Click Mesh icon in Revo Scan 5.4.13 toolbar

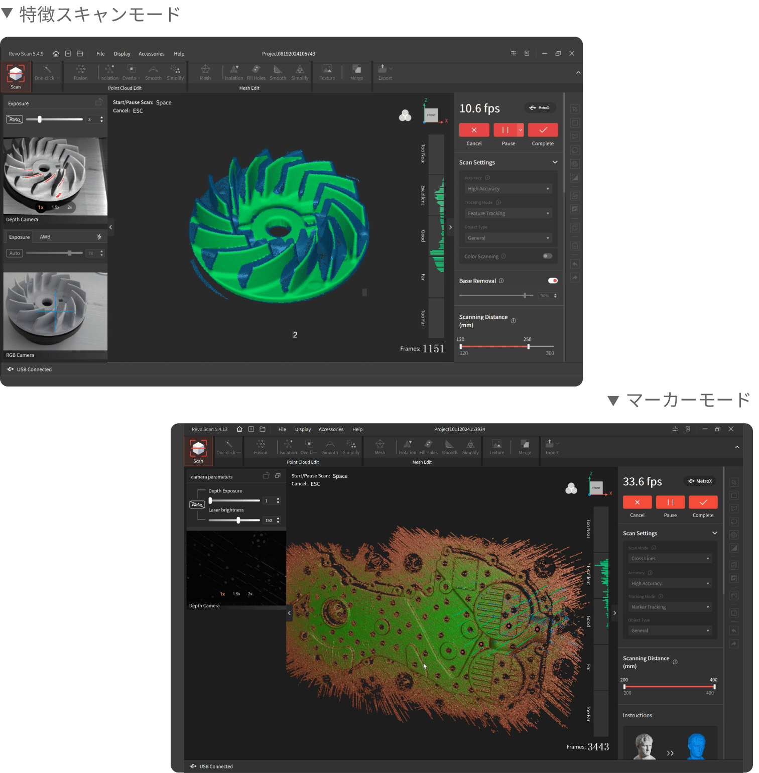pyautogui.click(x=380, y=444)
